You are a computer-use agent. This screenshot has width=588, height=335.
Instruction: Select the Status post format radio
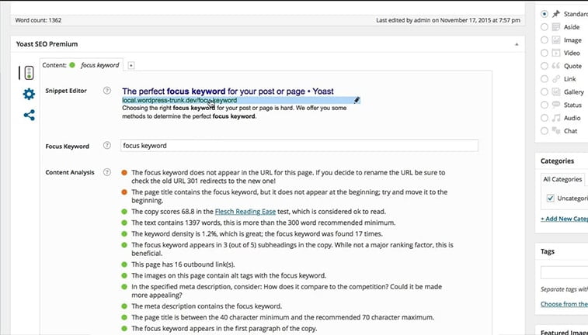point(545,105)
